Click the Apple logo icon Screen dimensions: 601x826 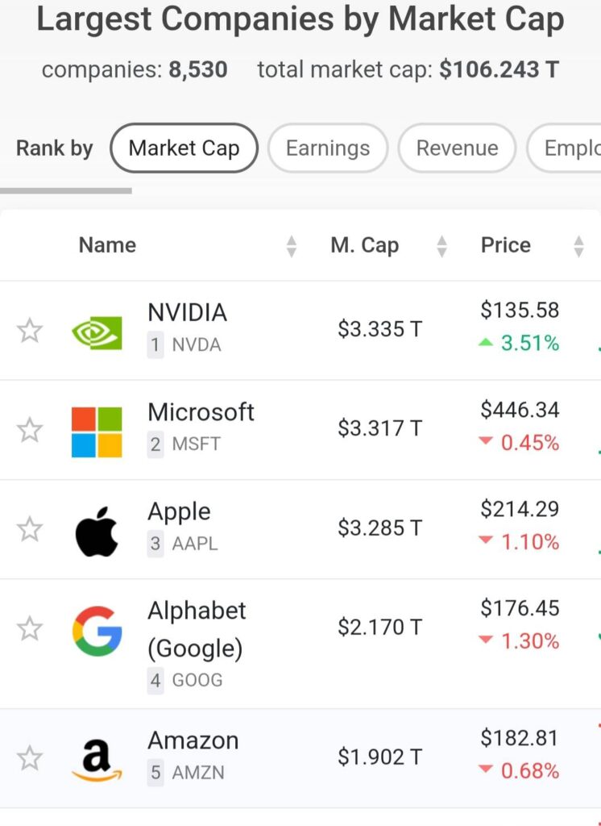pos(97,532)
